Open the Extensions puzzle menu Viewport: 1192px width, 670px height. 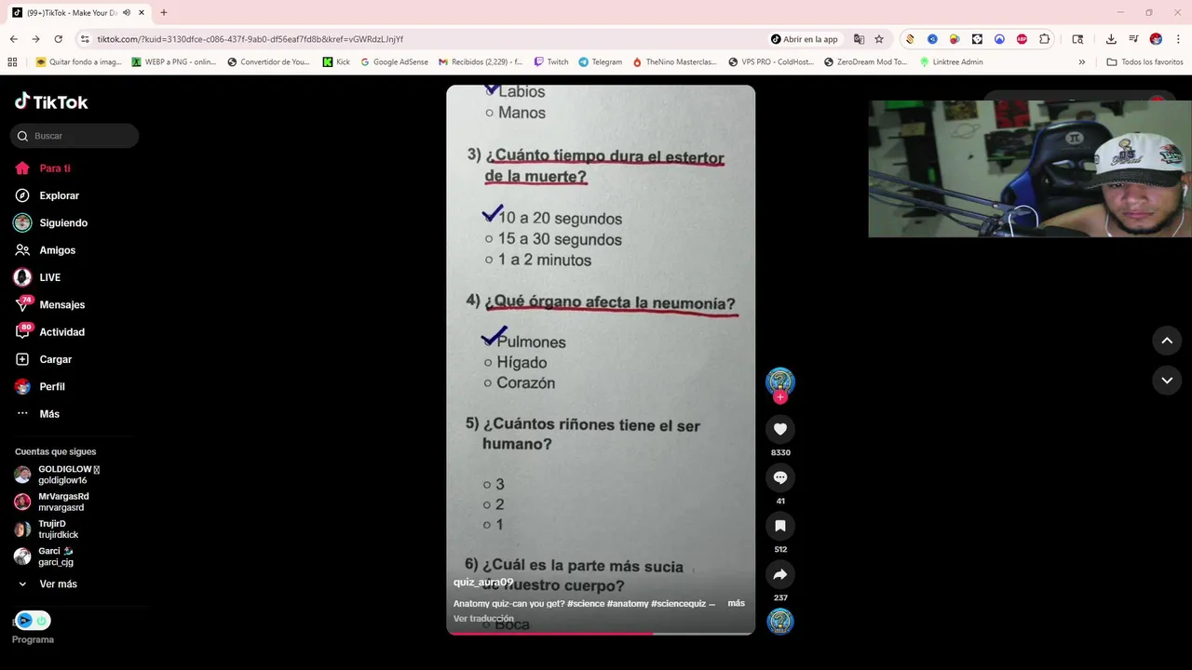click(1045, 39)
